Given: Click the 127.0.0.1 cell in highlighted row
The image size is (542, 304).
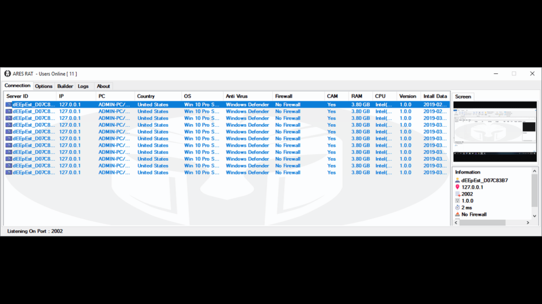Looking at the screenshot, I should tap(70, 104).
